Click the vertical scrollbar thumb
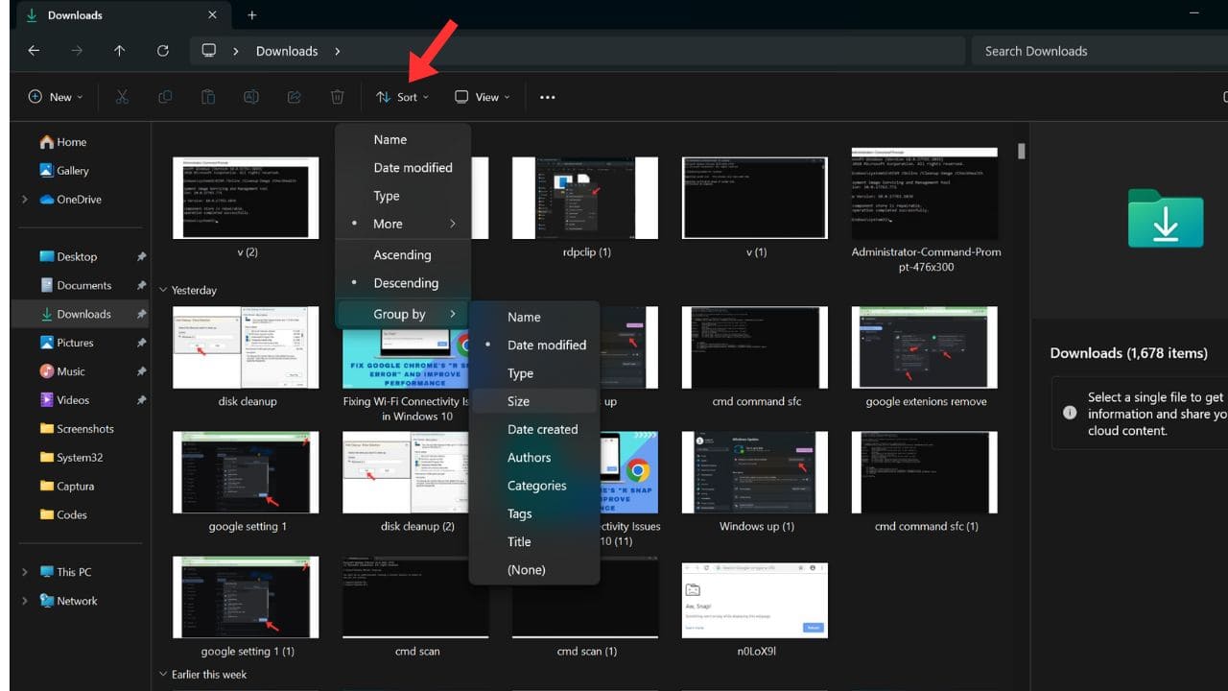 pyautogui.click(x=1022, y=152)
